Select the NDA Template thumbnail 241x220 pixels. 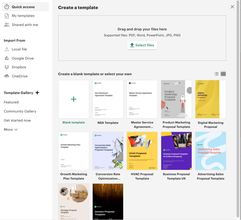tap(108, 99)
